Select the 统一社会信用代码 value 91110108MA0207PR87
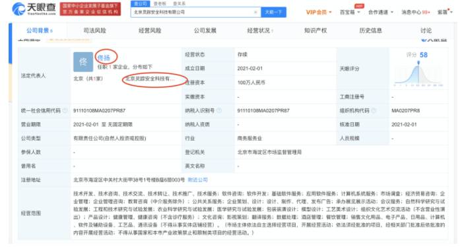The width and height of the screenshot is (460, 247). pos(99,111)
